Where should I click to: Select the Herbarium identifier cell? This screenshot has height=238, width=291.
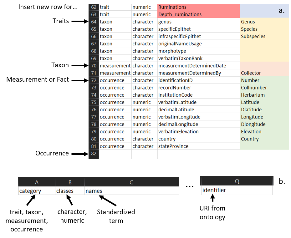[265, 95]
